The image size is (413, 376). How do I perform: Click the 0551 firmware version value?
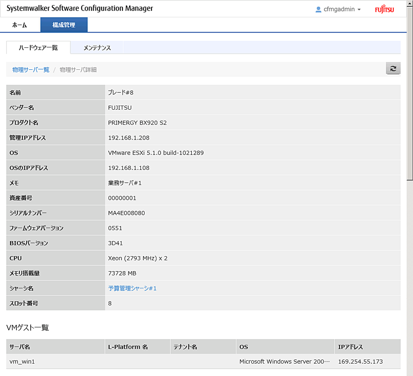coord(115,228)
